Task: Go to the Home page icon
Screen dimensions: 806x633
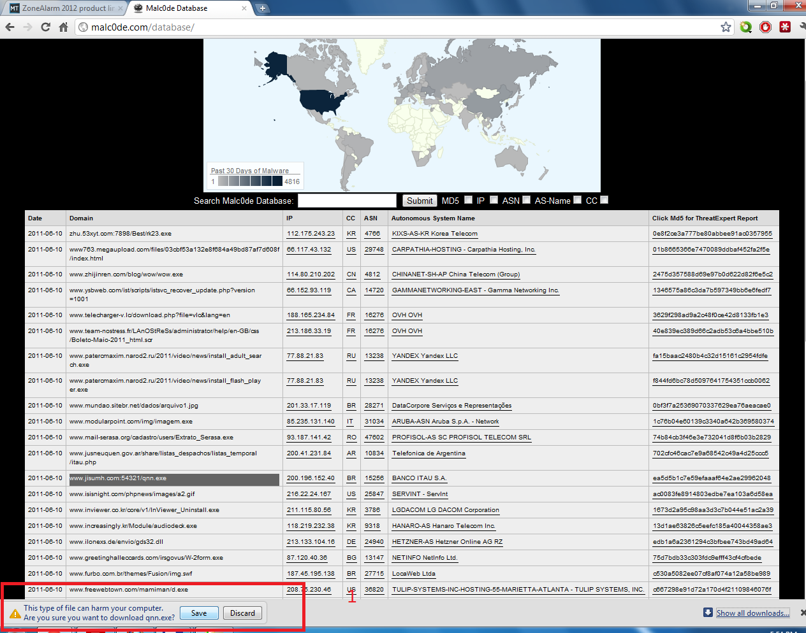Action: point(63,27)
